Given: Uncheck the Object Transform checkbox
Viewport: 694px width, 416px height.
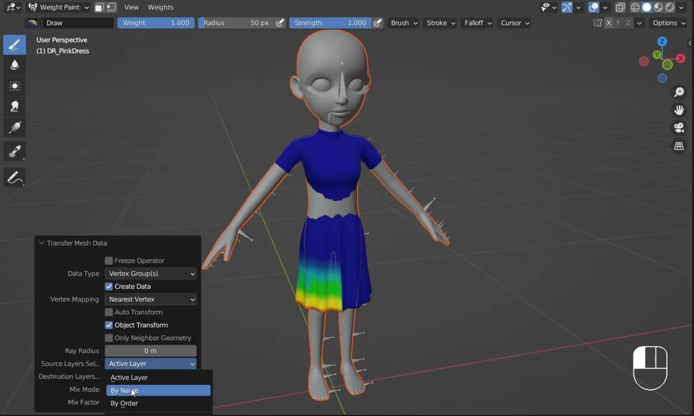Looking at the screenshot, I should 109,325.
